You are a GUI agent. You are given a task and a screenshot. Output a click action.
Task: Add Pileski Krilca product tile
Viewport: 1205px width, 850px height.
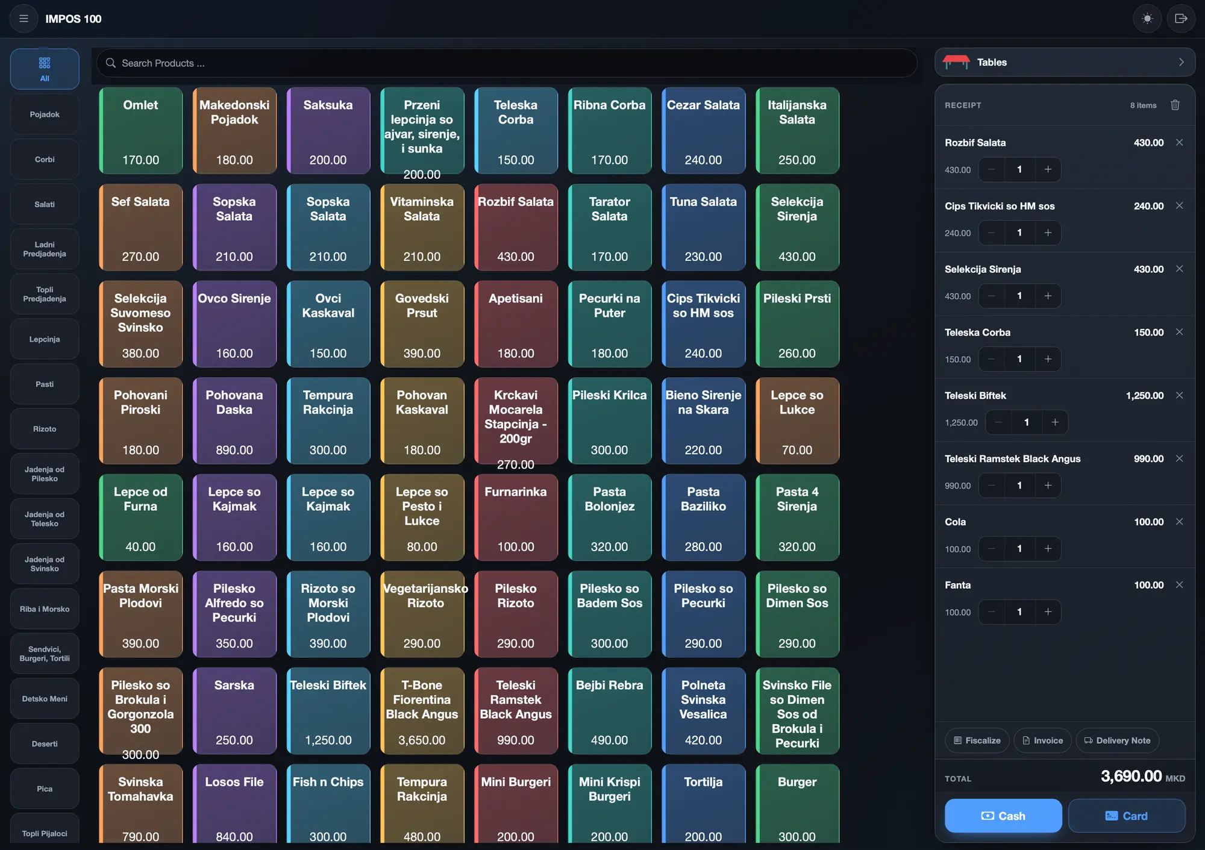(x=609, y=421)
